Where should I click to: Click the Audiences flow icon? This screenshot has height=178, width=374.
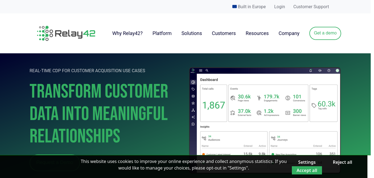204,138
